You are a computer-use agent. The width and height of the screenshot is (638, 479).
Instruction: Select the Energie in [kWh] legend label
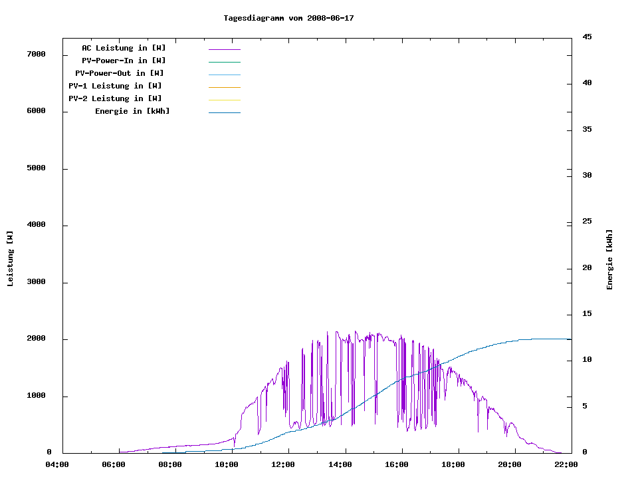pos(132,111)
